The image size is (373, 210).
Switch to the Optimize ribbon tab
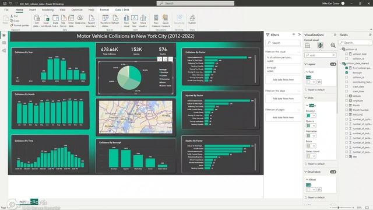click(77, 10)
